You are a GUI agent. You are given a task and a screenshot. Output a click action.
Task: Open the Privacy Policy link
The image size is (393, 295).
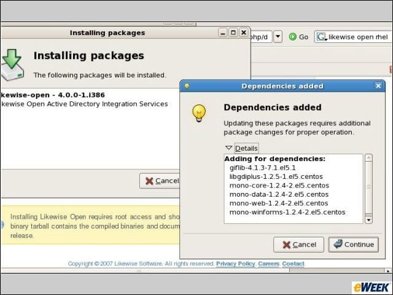coord(235,264)
